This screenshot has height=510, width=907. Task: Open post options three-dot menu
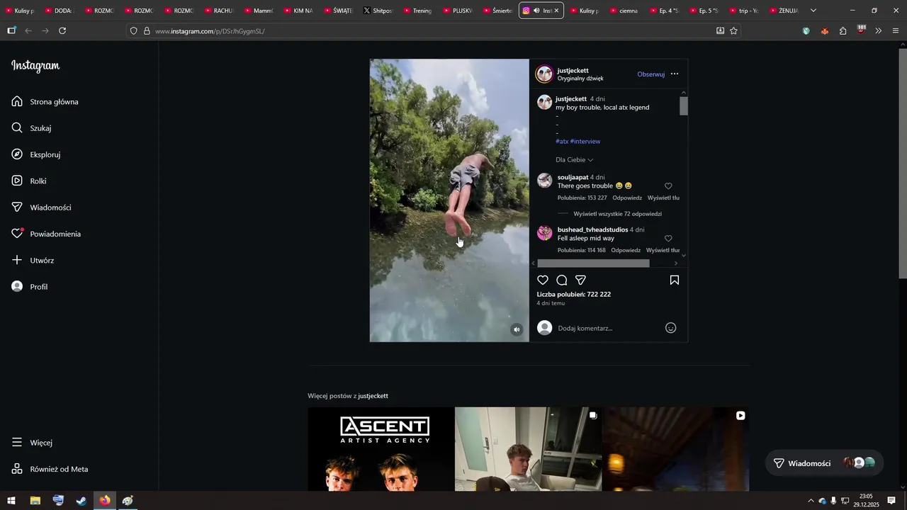coord(675,74)
